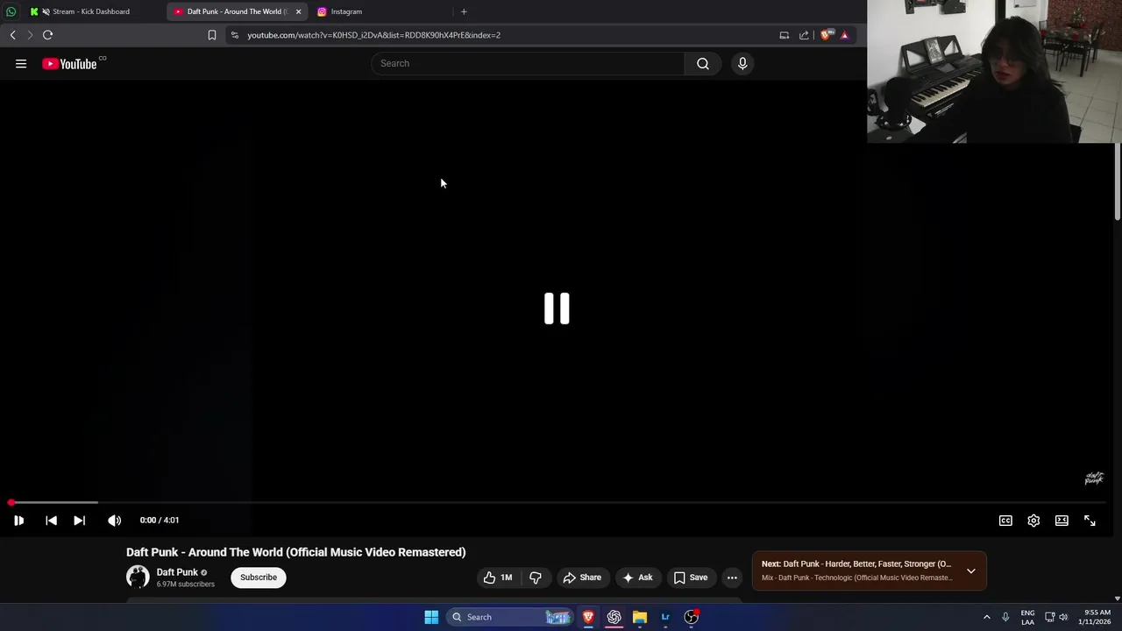
Task: Skip to the previous video
Action: (x=51, y=521)
